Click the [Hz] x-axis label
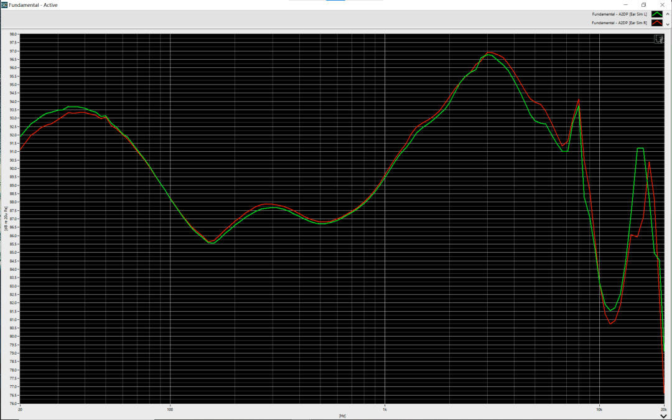This screenshot has width=672, height=420. pos(342,416)
